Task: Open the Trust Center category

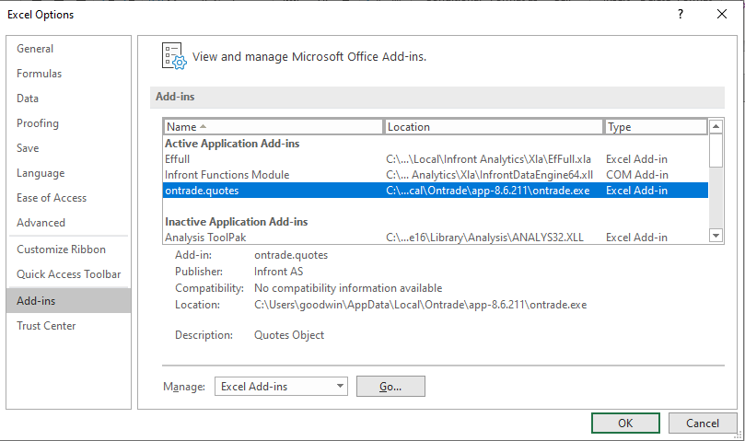Action: [46, 326]
